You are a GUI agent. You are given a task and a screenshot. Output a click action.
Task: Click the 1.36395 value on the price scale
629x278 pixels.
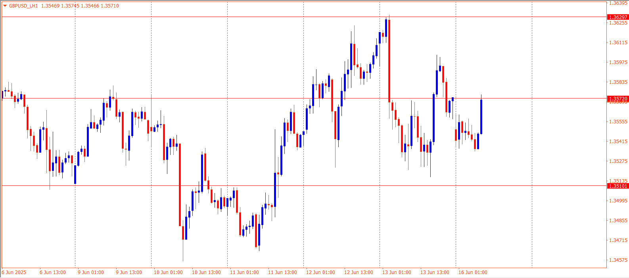pyautogui.click(x=618, y=3)
